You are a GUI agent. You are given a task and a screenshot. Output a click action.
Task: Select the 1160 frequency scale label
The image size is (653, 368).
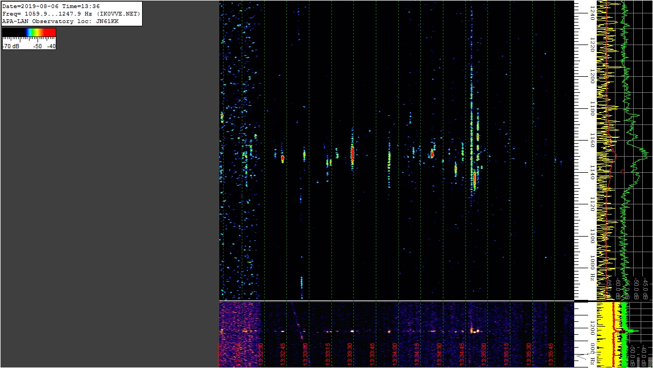592,141
